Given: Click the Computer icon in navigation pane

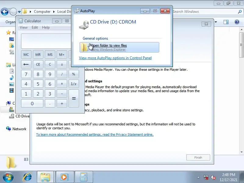Looking at the screenshot, I should point(9,103).
